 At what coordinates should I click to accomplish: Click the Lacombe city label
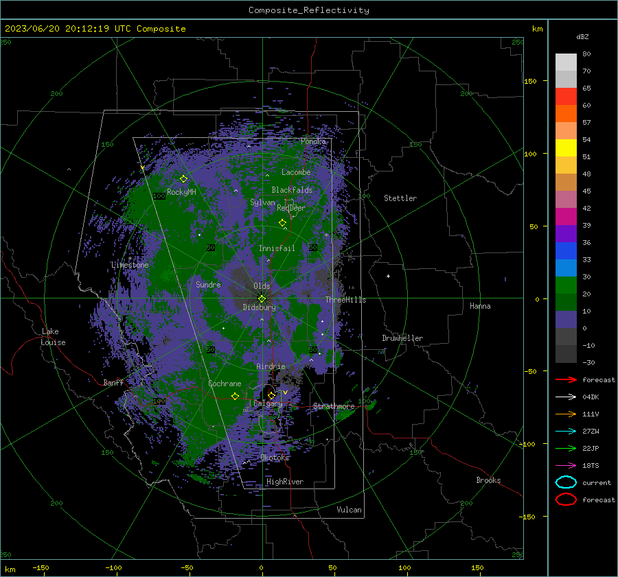[x=296, y=172]
